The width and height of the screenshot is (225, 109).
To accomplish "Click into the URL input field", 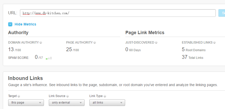I will click(118, 13).
